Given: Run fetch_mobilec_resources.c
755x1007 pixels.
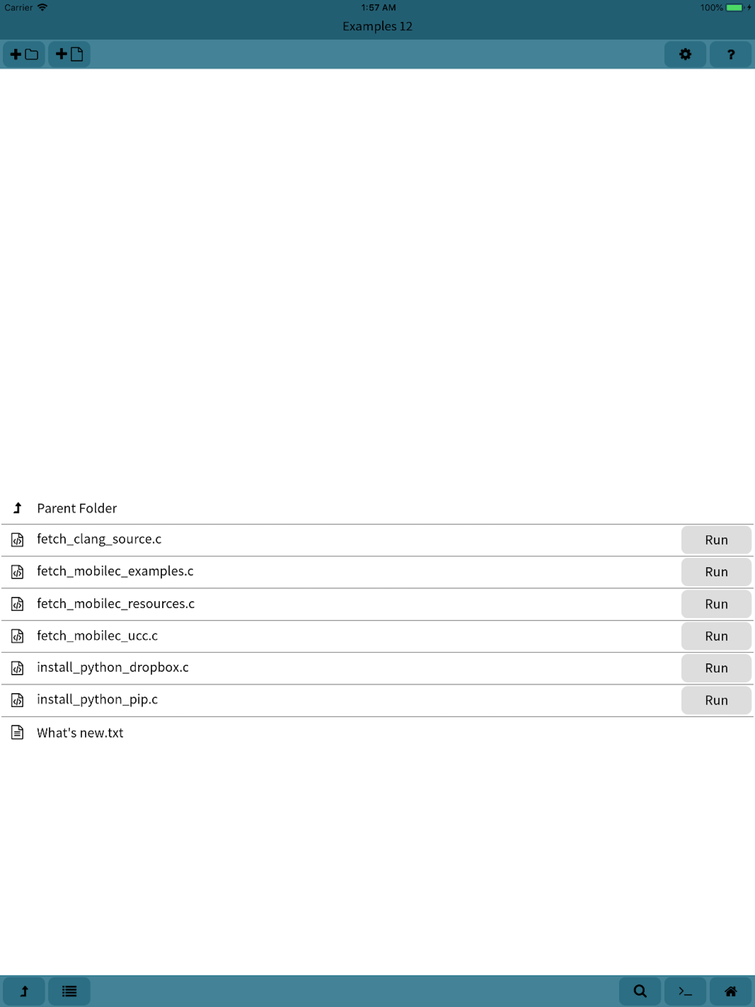Looking at the screenshot, I should [x=716, y=604].
